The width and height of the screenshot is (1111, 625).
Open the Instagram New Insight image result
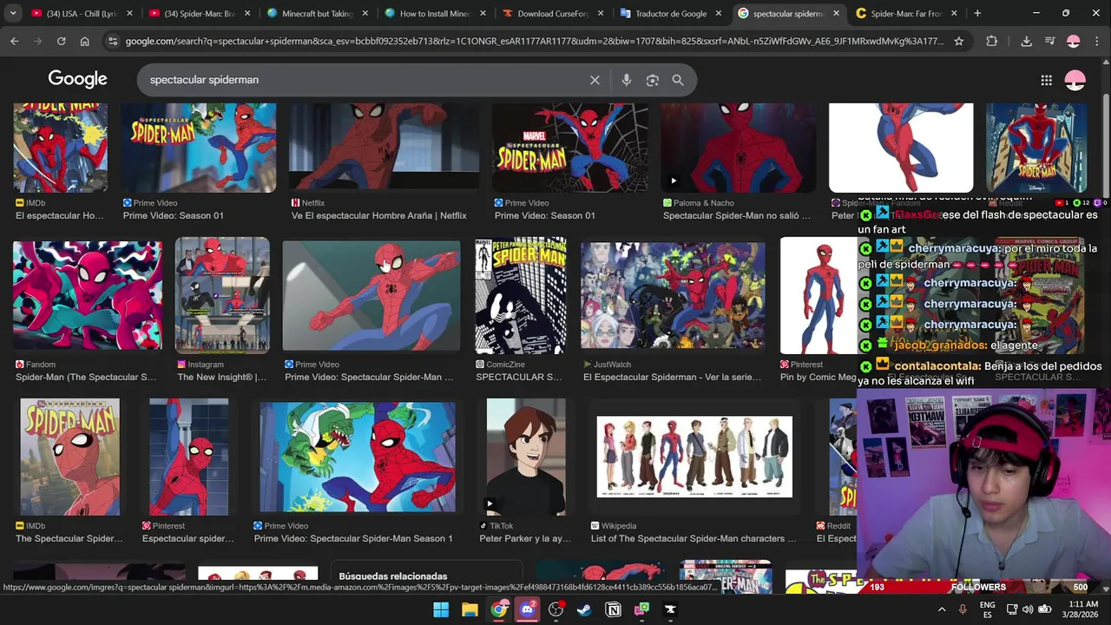tap(222, 295)
